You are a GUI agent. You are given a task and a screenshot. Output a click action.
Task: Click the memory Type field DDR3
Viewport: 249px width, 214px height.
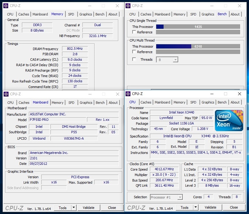(37, 25)
